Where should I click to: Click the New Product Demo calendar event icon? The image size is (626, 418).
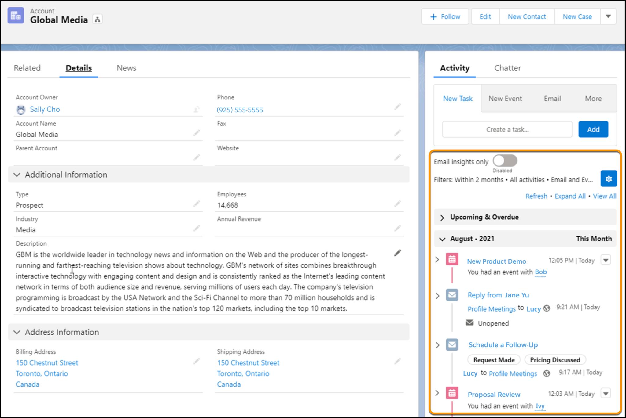click(x=451, y=260)
